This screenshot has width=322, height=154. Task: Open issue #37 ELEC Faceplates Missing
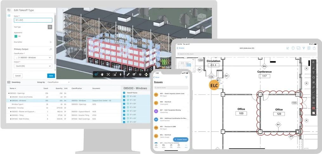pyautogui.click(x=171, y=111)
